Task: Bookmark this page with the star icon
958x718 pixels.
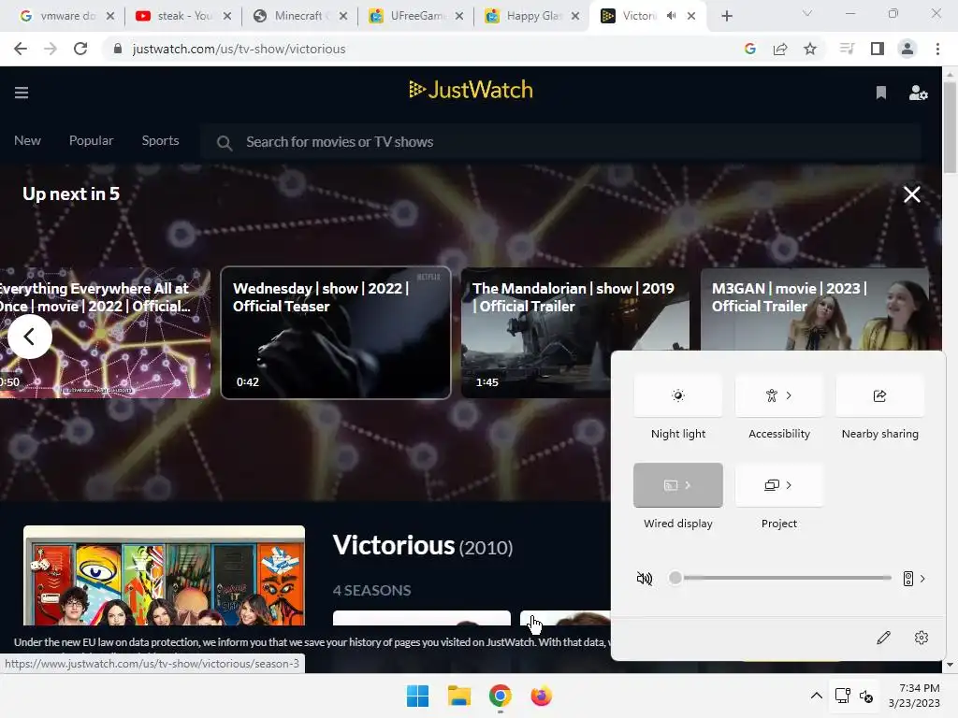Action: click(810, 49)
